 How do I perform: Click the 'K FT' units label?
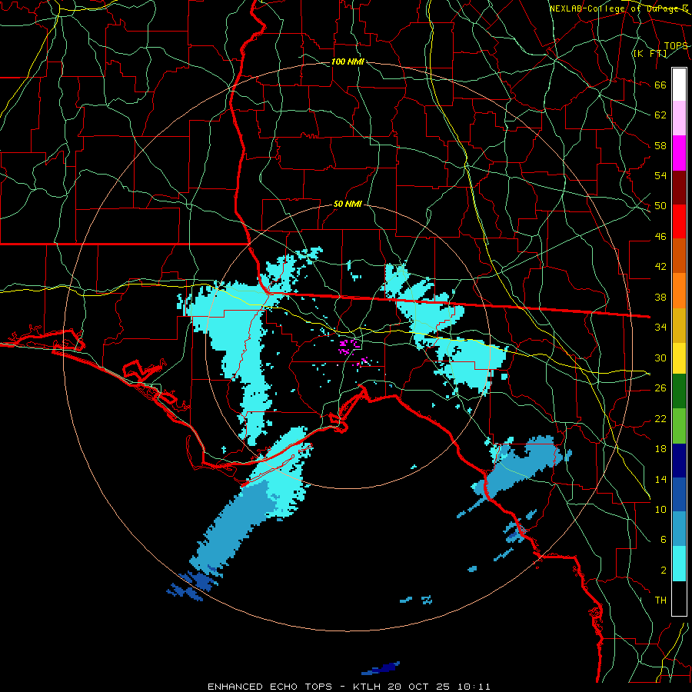point(650,54)
